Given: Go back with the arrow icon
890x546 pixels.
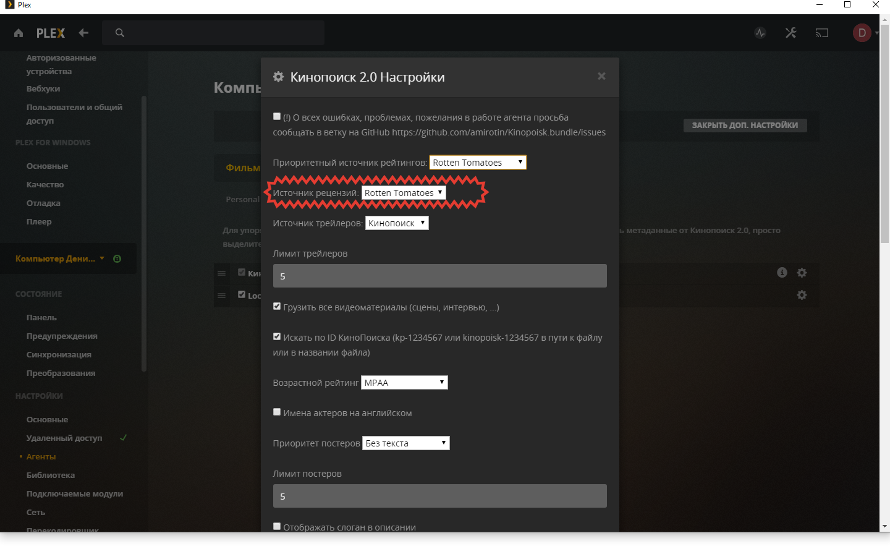Looking at the screenshot, I should coord(83,33).
